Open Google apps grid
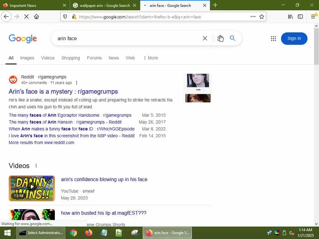This screenshot has width=319, height=239. 274,38
